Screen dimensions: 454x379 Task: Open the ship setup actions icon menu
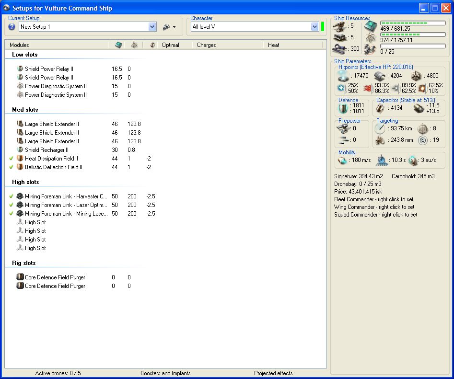click(169, 27)
